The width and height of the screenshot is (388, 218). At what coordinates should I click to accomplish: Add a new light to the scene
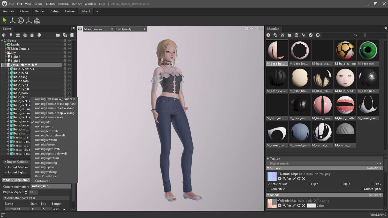11,35
